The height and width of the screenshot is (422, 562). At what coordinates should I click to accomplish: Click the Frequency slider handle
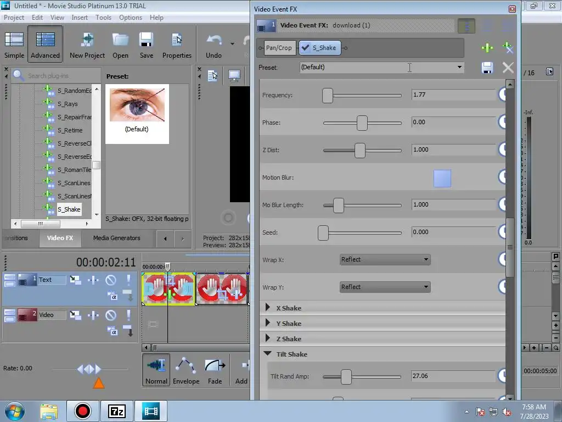point(327,96)
